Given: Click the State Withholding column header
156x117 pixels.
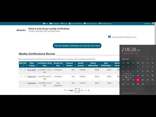Looking at the screenshot, I should click(106, 64).
